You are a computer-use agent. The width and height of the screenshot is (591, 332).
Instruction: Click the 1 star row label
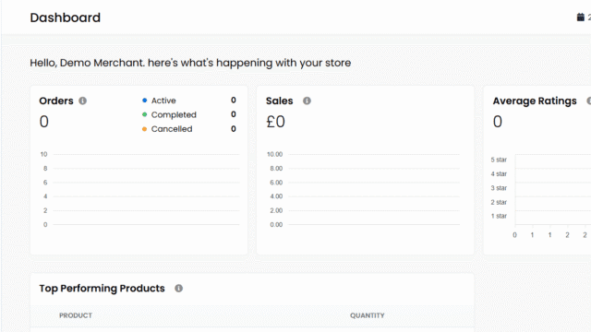click(499, 216)
